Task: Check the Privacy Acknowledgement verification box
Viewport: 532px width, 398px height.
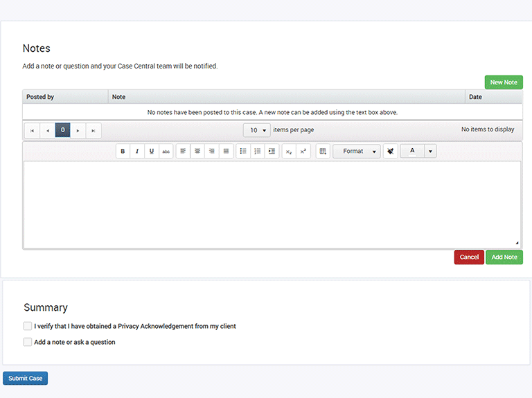Action: 28,326
